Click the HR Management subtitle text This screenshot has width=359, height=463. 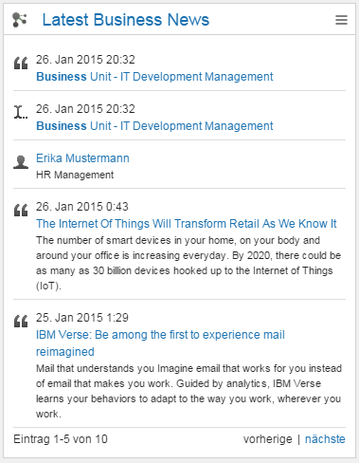pyautogui.click(x=75, y=175)
